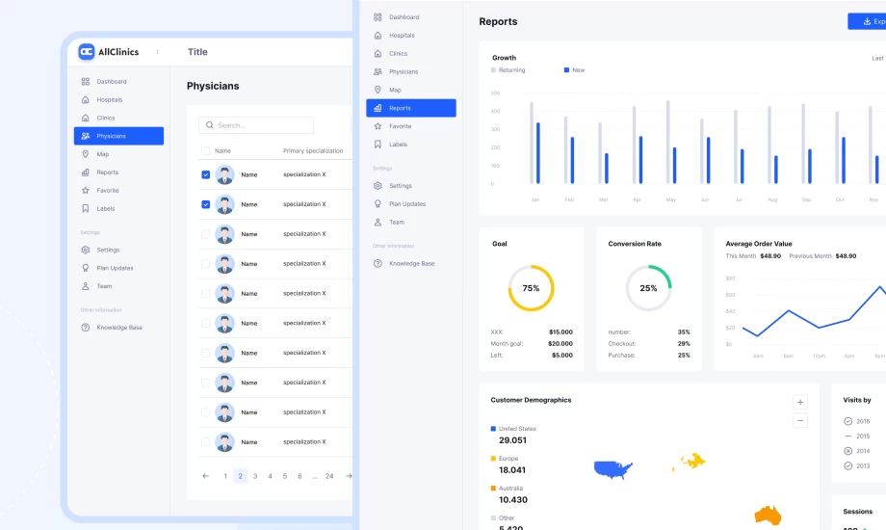Open the three-dot menu beside AllClinics
Image resolution: width=886 pixels, height=530 pixels.
pyautogui.click(x=158, y=51)
